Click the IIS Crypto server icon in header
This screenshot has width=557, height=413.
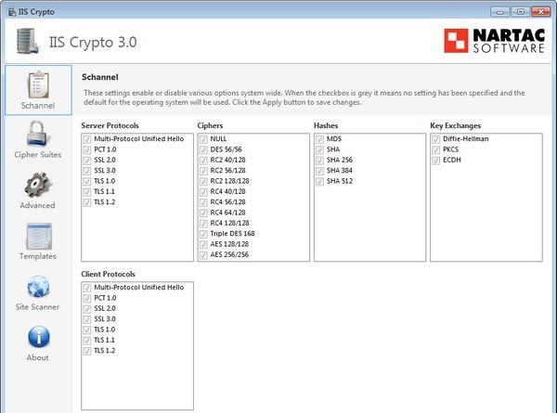coord(27,41)
